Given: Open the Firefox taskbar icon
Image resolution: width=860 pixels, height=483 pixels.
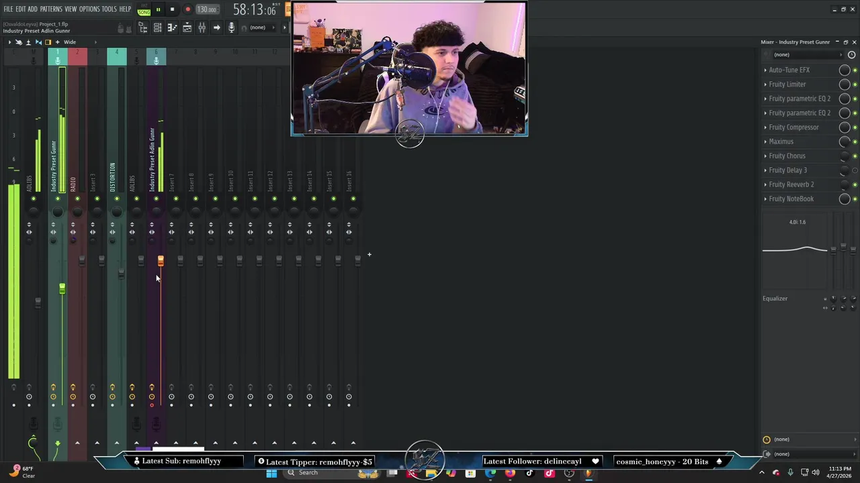Looking at the screenshot, I should [510, 473].
